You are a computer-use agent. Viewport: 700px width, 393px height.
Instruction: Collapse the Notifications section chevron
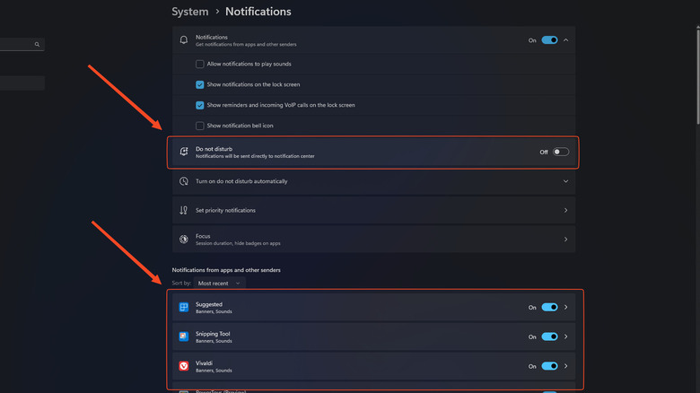[x=566, y=40]
